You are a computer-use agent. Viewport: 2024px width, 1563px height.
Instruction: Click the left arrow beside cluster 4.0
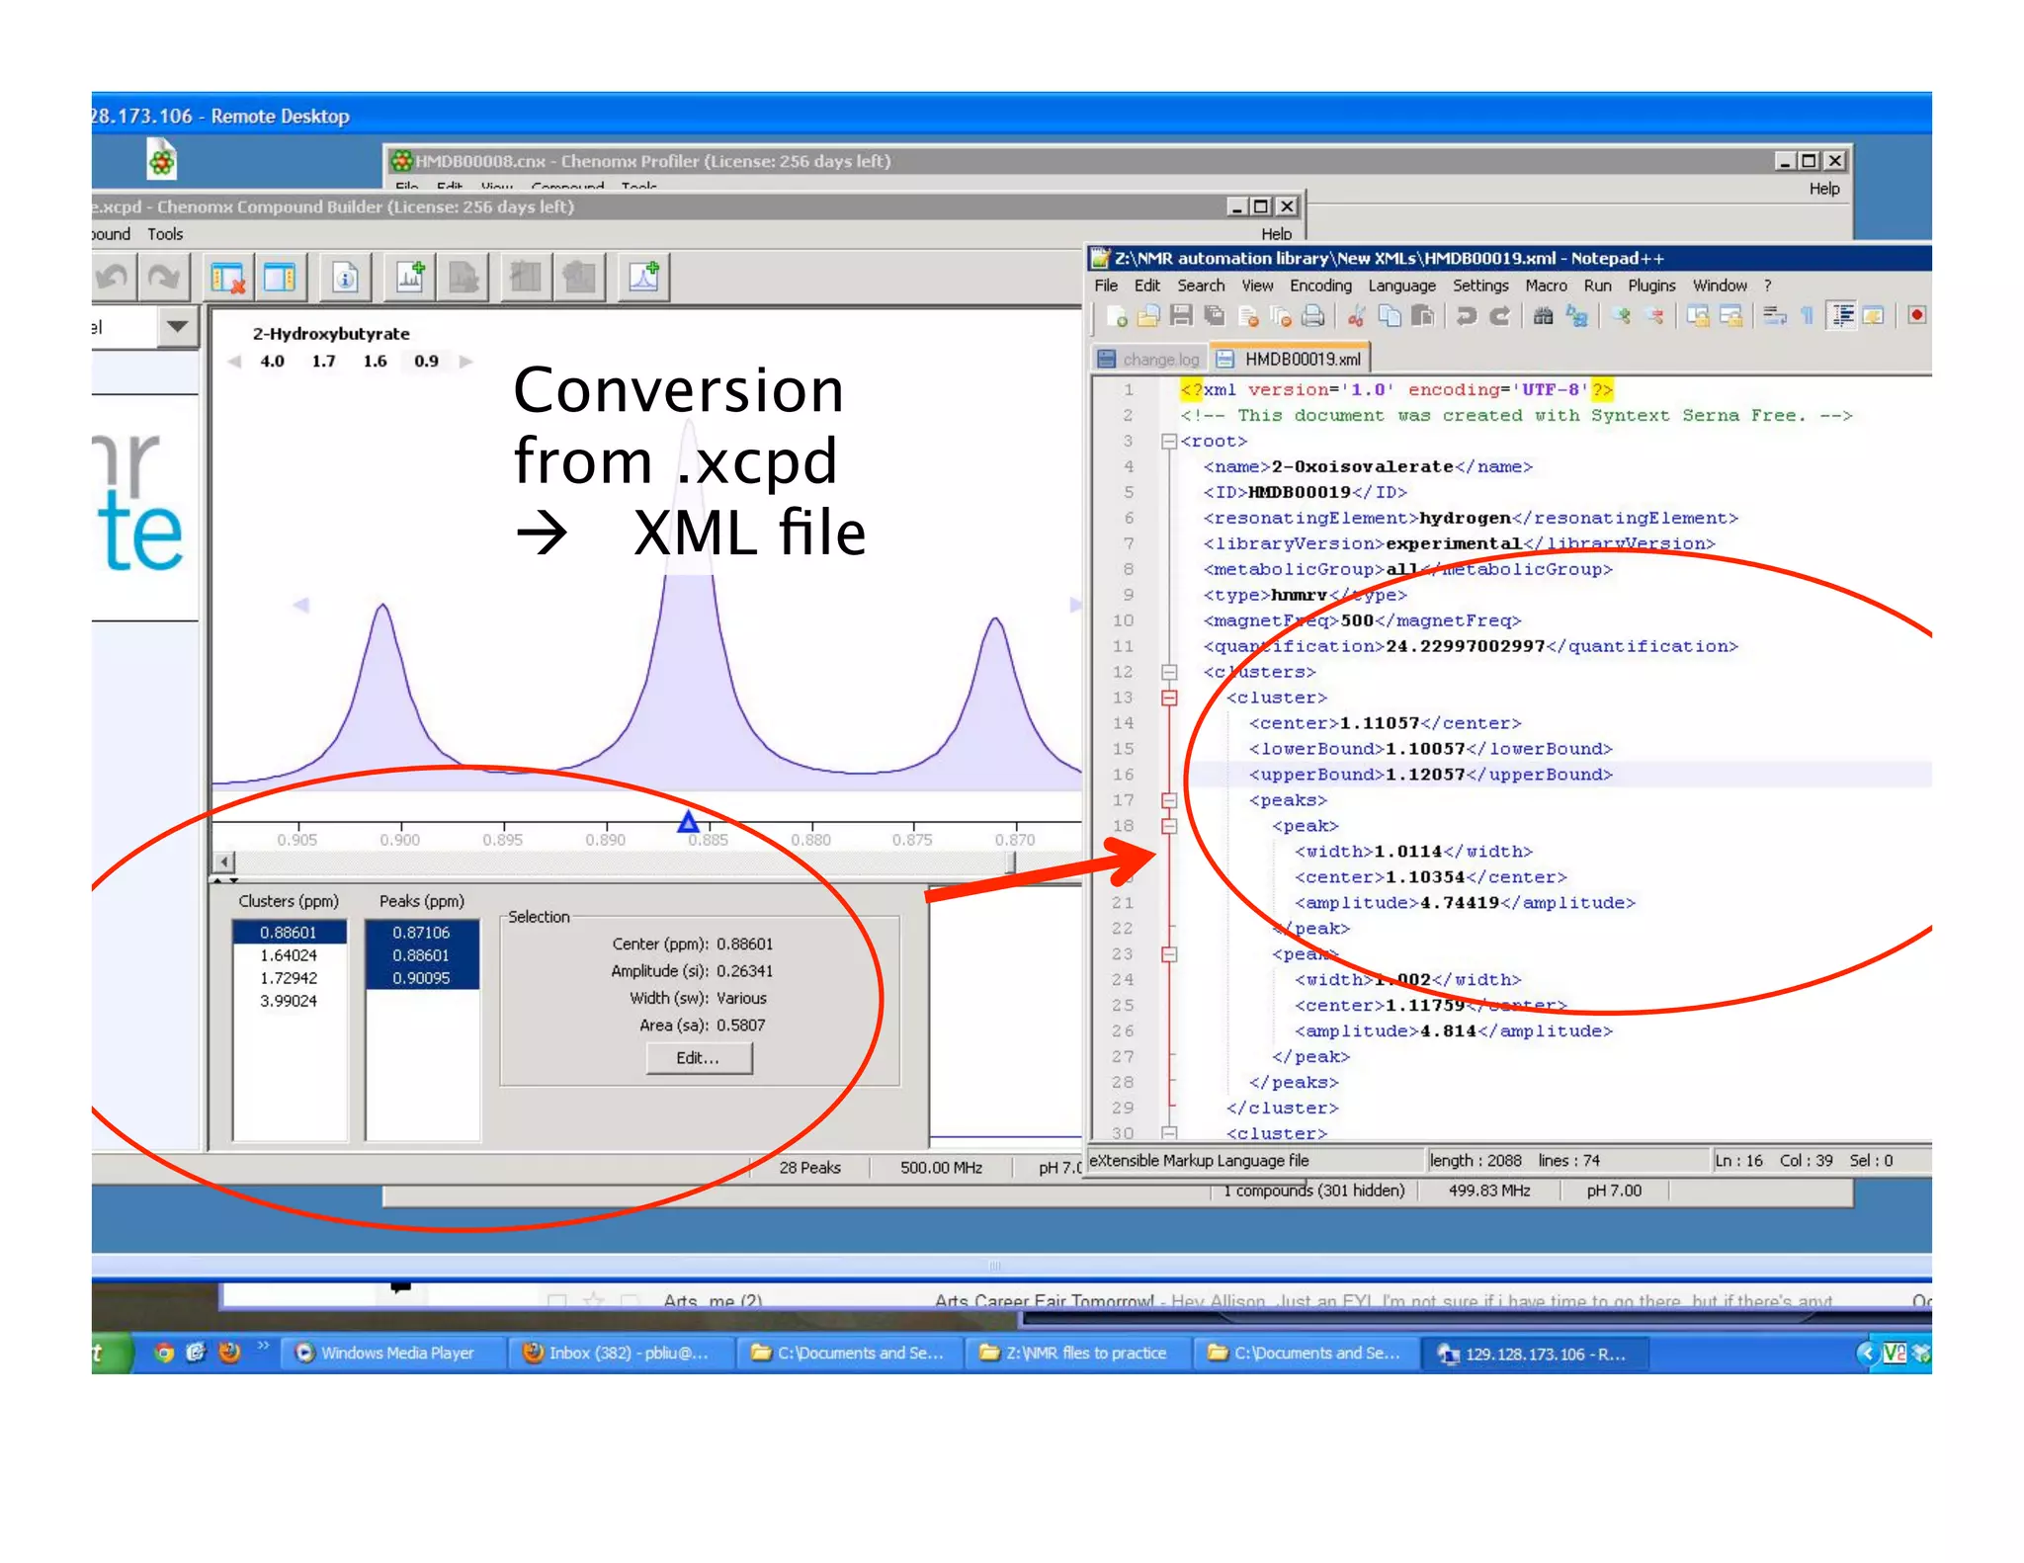coord(234,362)
